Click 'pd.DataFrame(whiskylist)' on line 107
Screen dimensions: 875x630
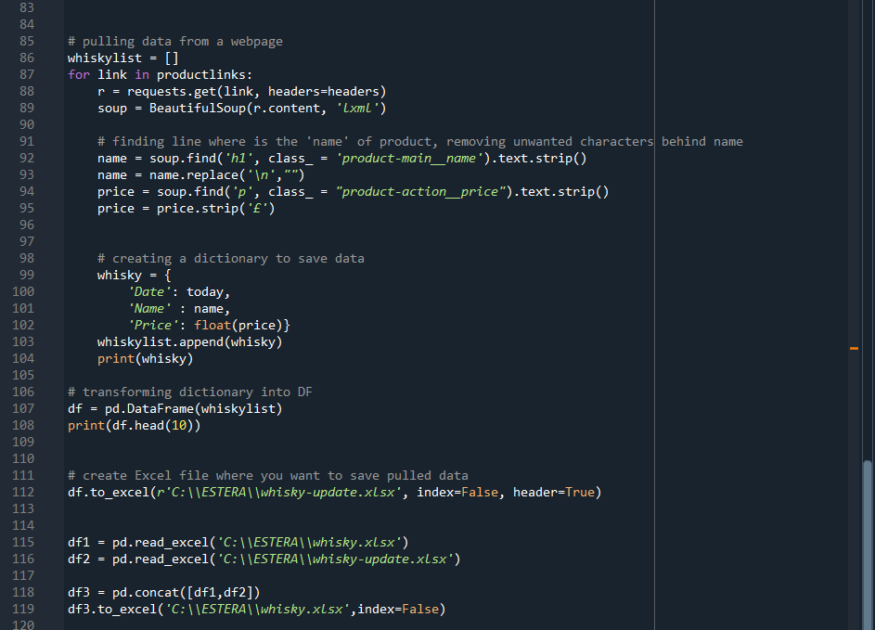[x=194, y=408]
